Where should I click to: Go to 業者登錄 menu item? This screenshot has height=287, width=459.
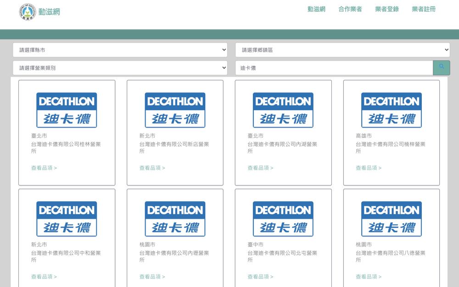(x=387, y=9)
